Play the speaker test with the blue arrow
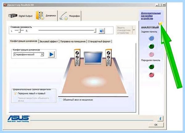The image size is (185, 133). [51, 54]
